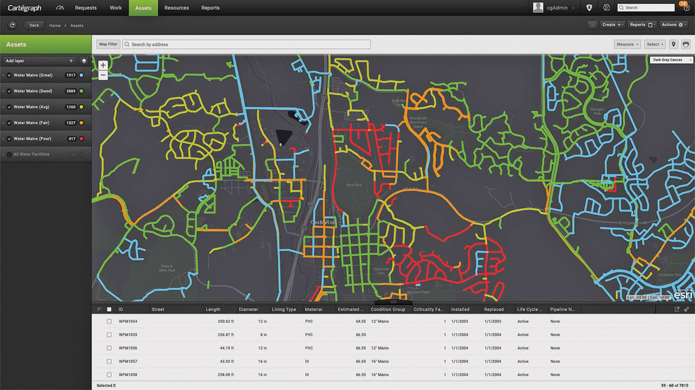Image resolution: width=695 pixels, height=390 pixels.
Task: Switch to the Requests tab
Action: pos(86,8)
